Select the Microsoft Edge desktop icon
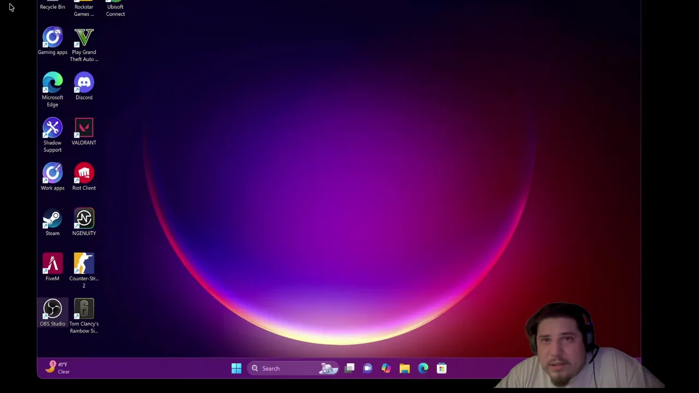 click(52, 90)
